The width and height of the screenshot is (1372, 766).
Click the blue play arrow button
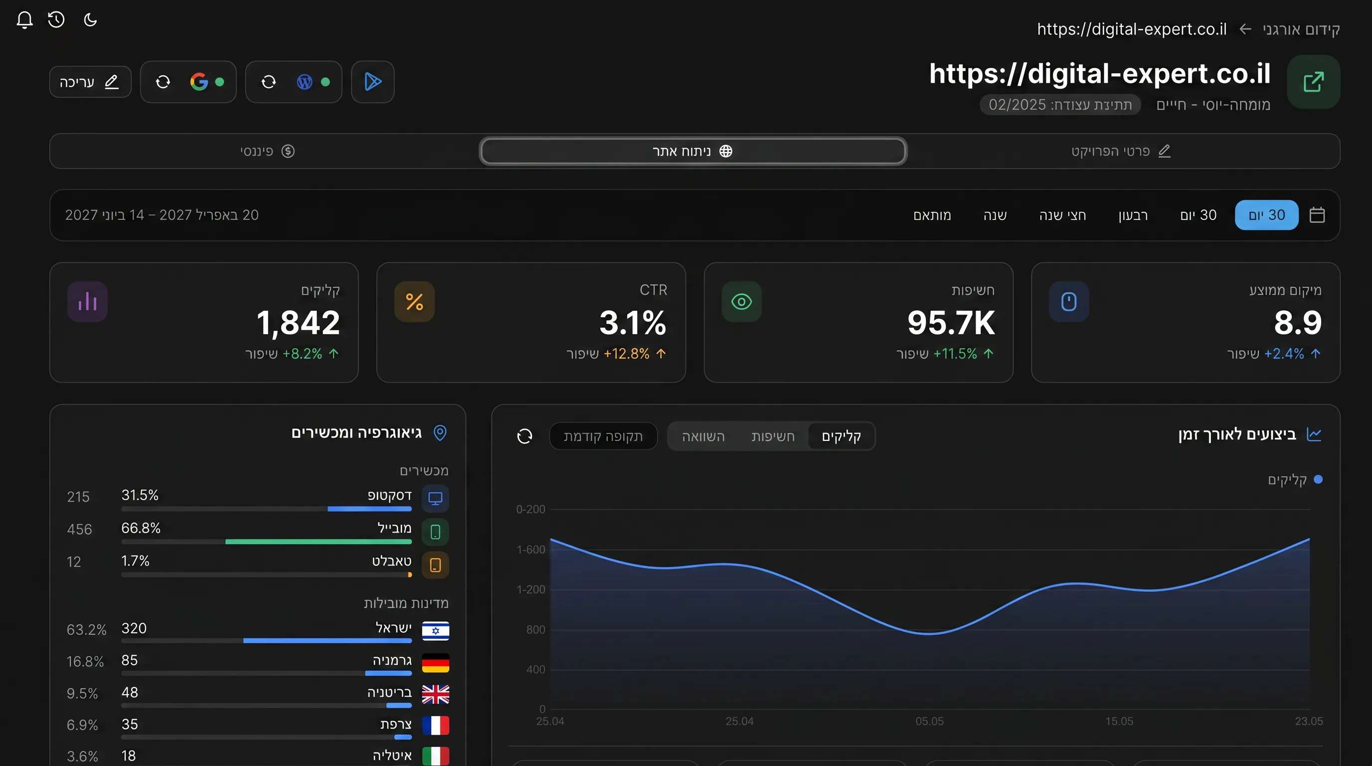[373, 82]
